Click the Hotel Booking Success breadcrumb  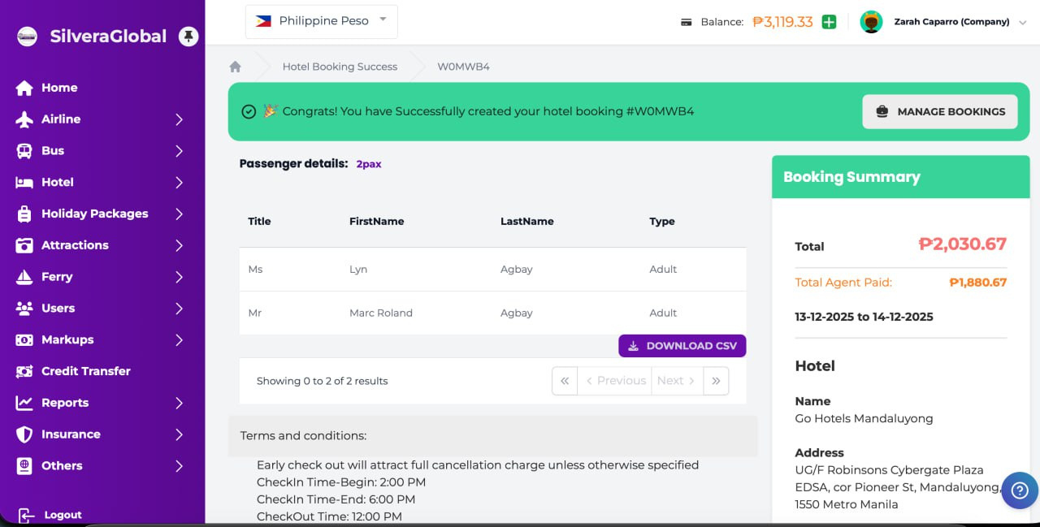340,67
